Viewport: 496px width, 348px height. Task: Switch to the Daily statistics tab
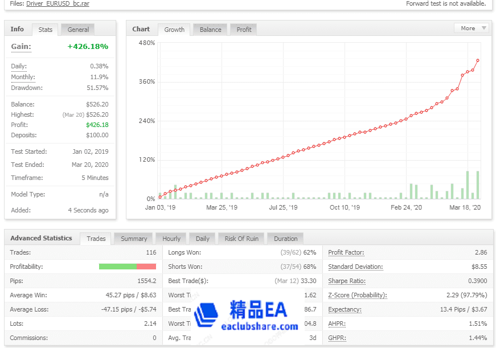[203, 239]
